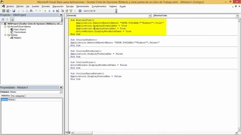
Task: Collapse the VBAProject root tree node
Action: click(x=2, y=24)
